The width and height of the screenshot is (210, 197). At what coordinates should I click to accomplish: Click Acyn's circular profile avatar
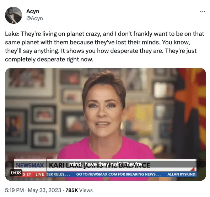[14, 15]
